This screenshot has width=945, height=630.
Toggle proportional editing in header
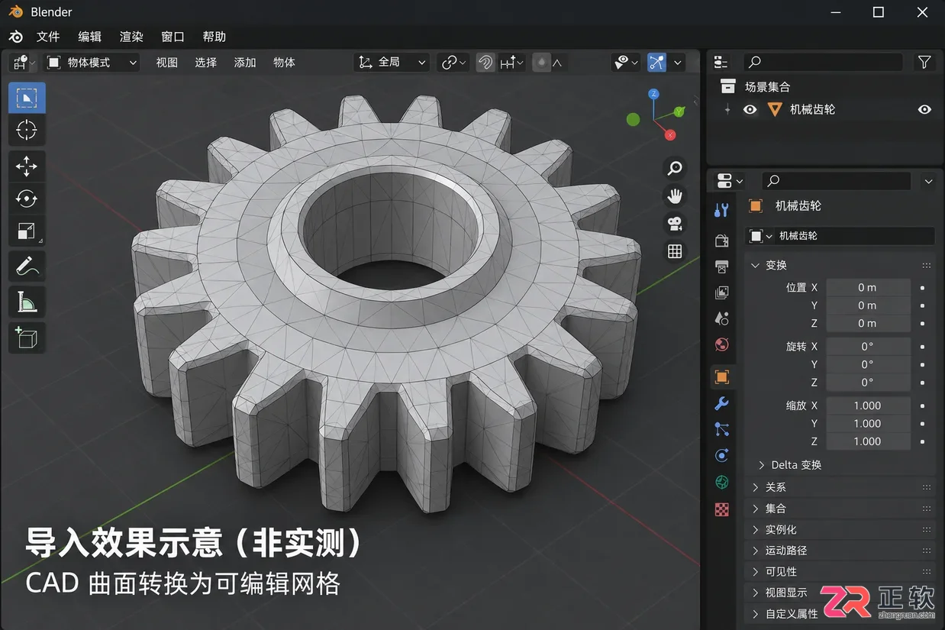click(541, 63)
